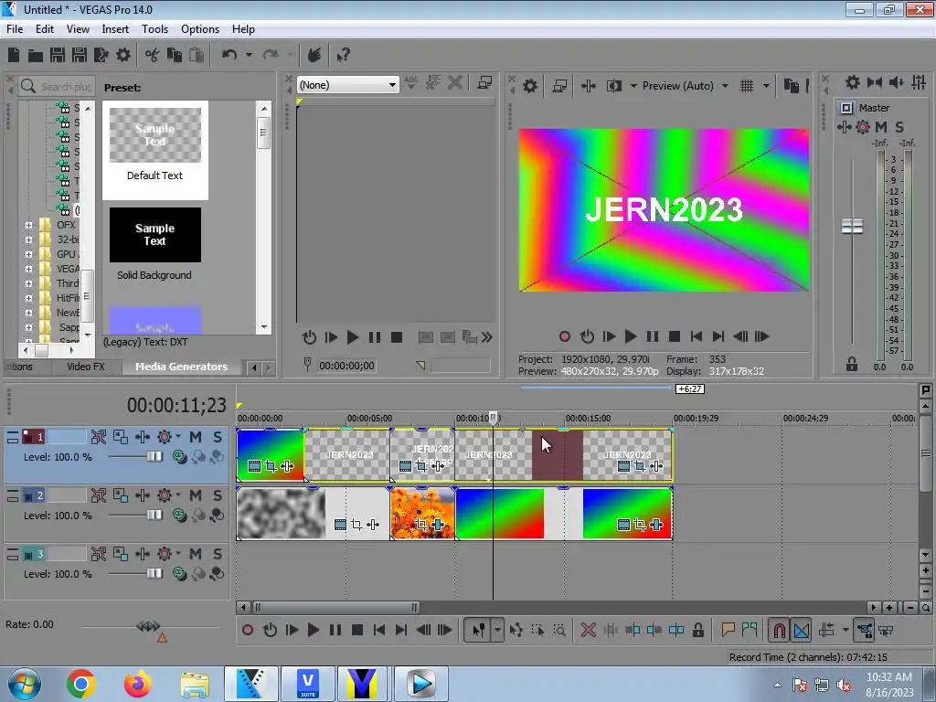Open the Tools menu

coord(154,28)
